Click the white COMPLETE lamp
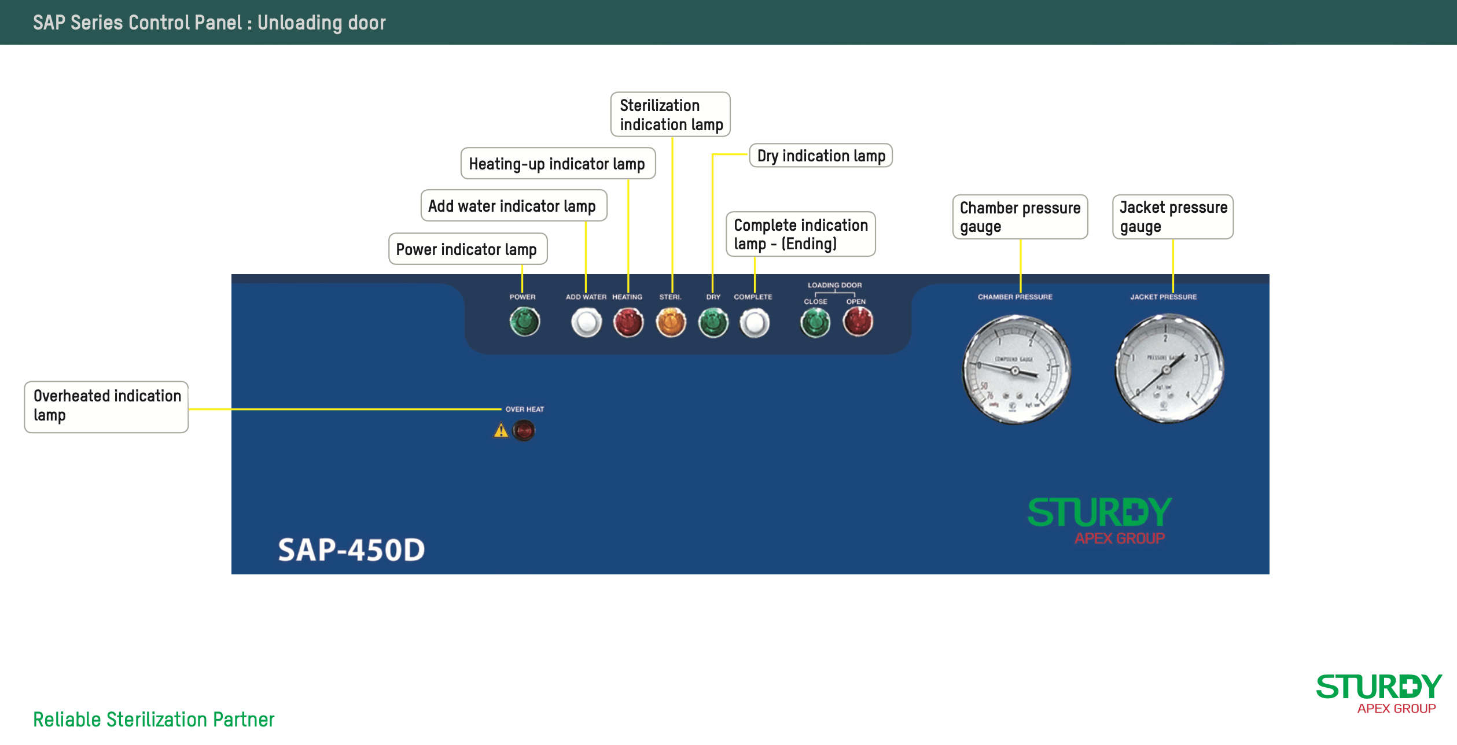 tap(755, 322)
